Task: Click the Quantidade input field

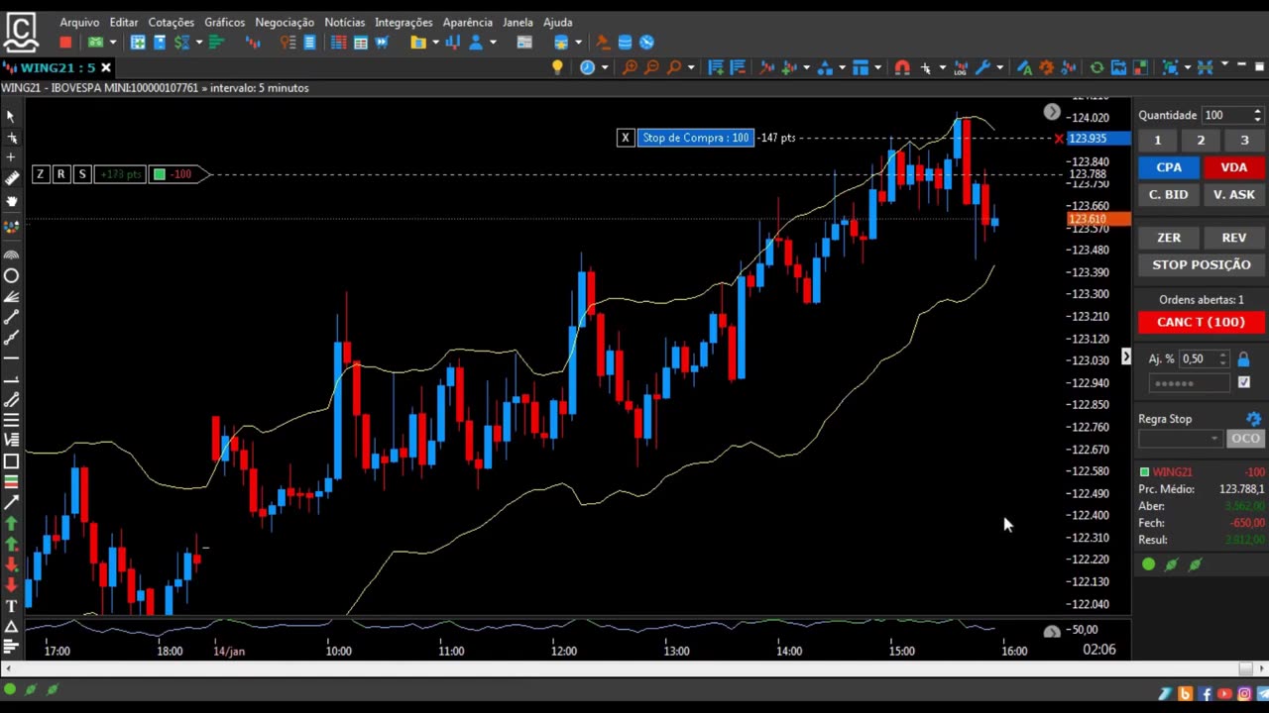Action: [x=1226, y=115]
